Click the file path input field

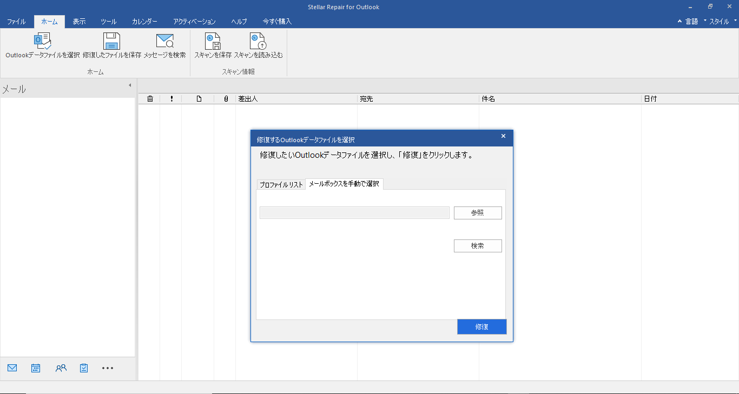tap(354, 212)
